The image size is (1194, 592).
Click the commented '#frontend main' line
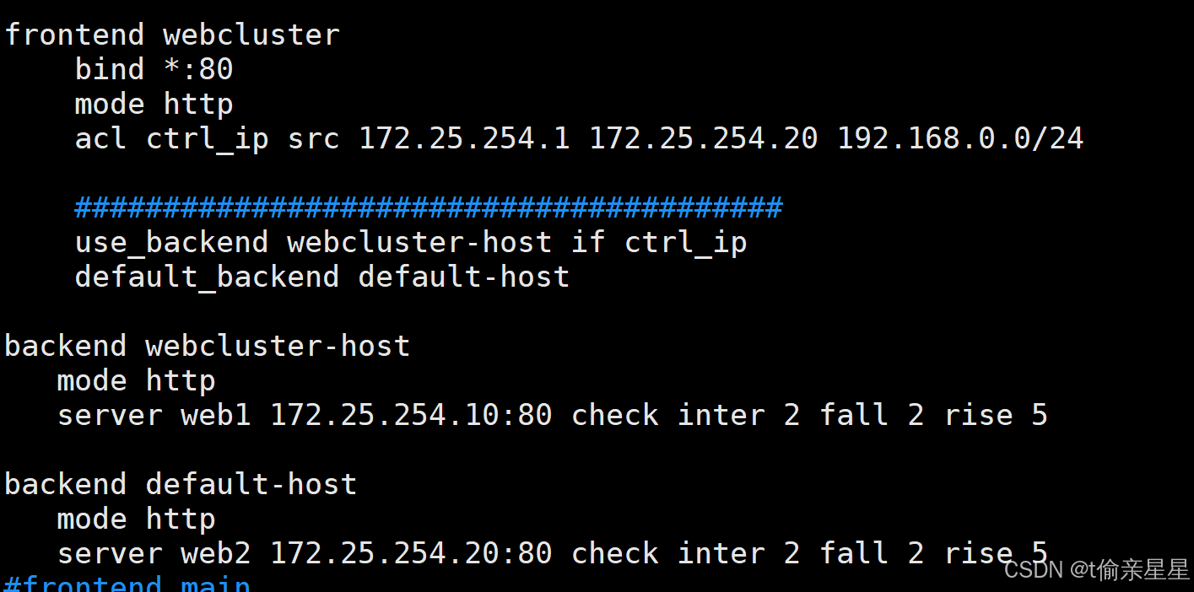click(127, 584)
